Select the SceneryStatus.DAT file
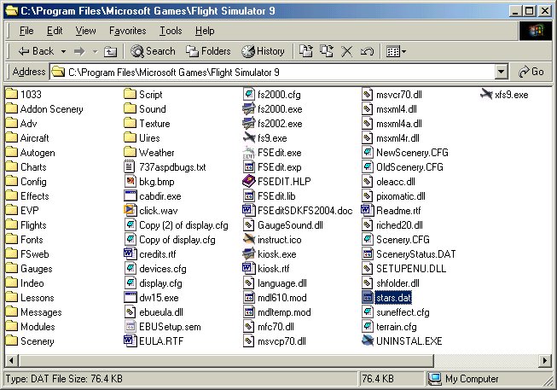557x390 pixels. tap(409, 254)
